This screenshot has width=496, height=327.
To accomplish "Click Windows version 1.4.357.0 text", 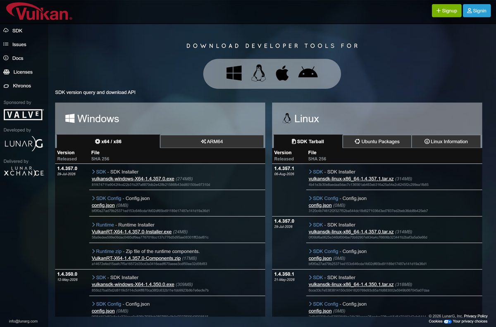I will [x=67, y=168].
